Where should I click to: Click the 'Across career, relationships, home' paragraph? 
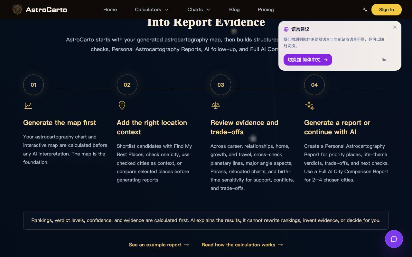pos(252,167)
